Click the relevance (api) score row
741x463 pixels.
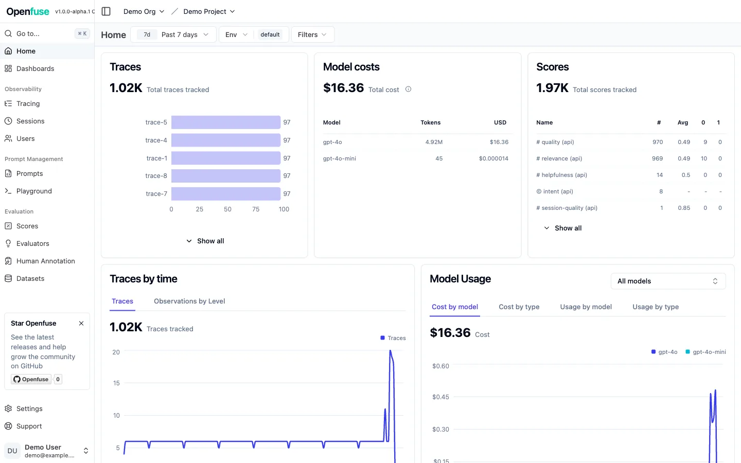631,158
